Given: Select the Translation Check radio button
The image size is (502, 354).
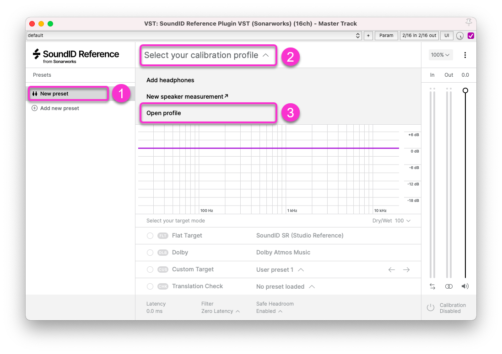Looking at the screenshot, I should pyautogui.click(x=150, y=286).
